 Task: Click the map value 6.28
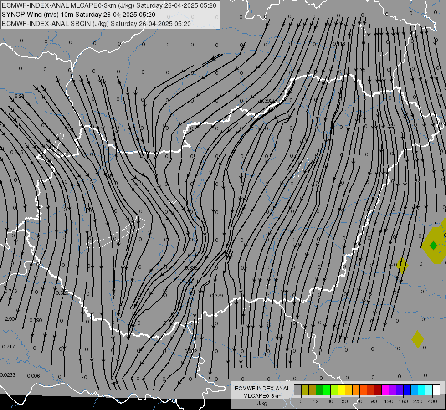pyautogui.click(x=19, y=96)
